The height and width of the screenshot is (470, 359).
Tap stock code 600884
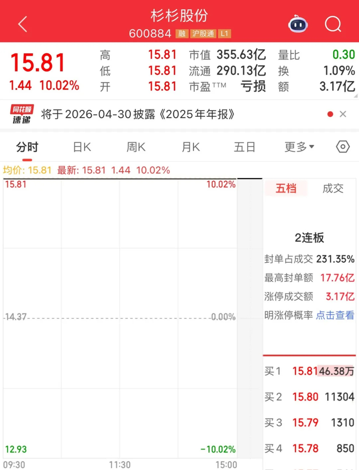pos(150,34)
